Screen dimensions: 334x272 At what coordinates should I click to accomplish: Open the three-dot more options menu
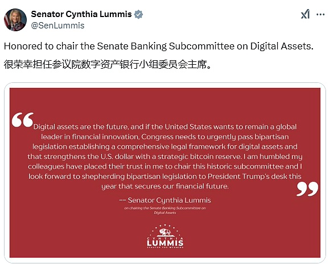coord(320,14)
